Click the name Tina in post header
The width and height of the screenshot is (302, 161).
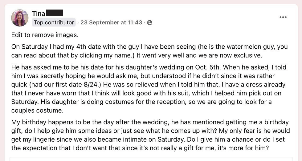point(39,14)
